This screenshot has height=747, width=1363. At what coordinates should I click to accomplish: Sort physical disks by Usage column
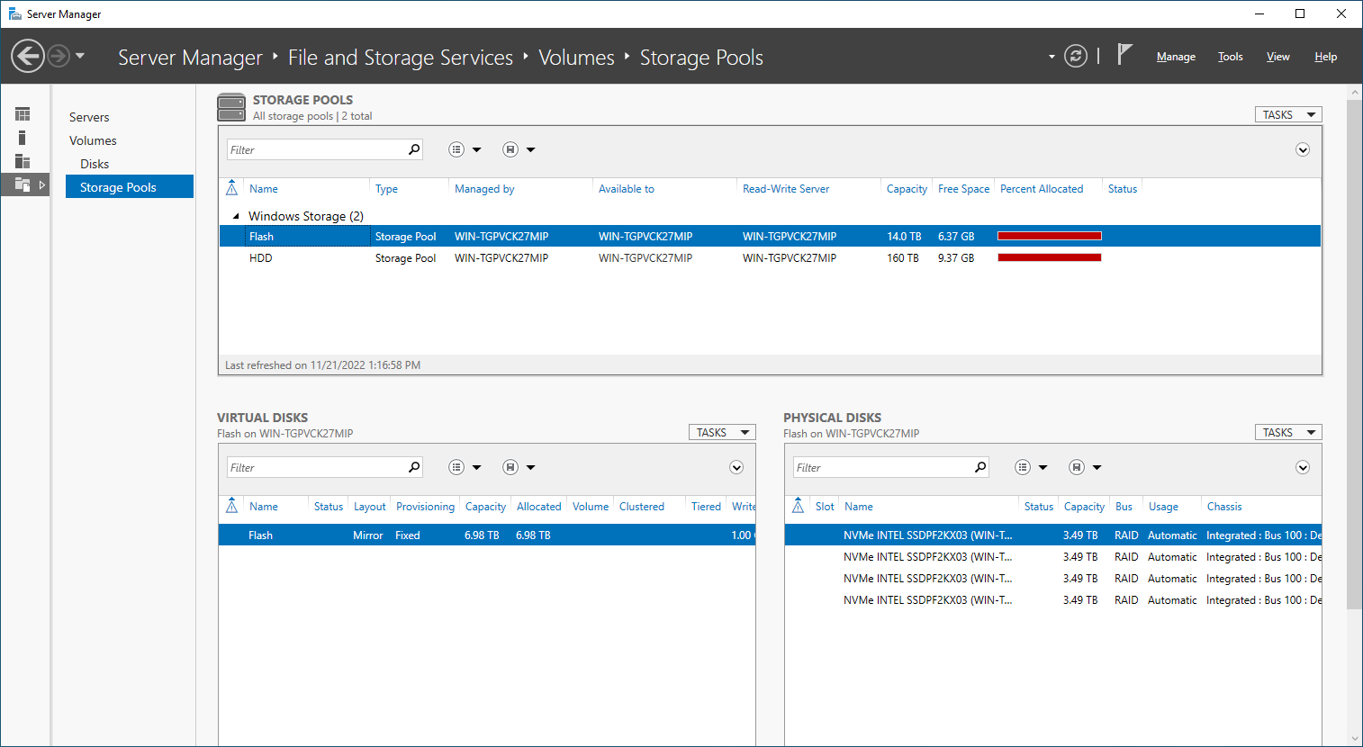(x=1163, y=507)
